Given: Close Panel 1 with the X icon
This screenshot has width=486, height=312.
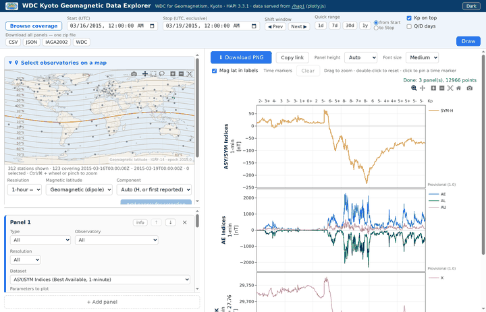Looking at the screenshot, I should point(185,222).
